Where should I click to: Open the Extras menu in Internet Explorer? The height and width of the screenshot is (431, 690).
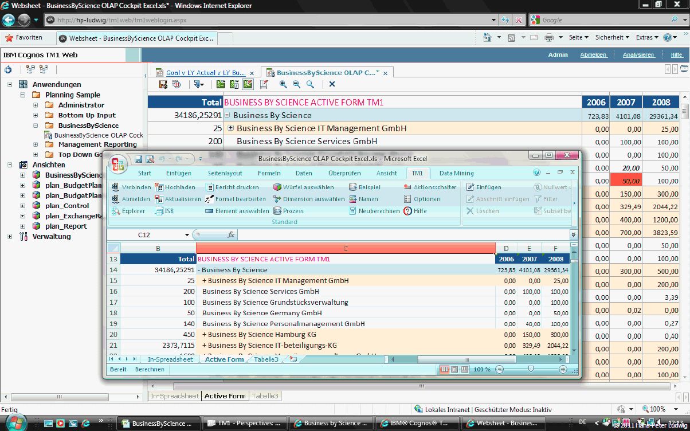(x=647, y=38)
